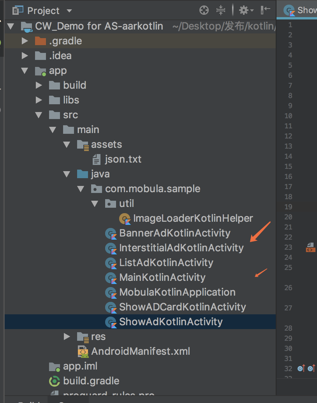
Task: Click the src folder icon
Action: [55, 115]
